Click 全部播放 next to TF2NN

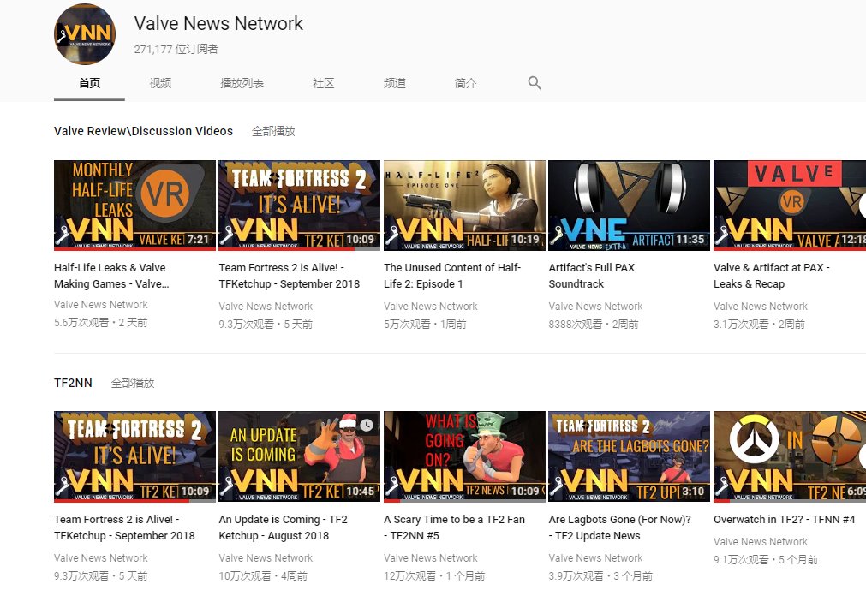133,383
